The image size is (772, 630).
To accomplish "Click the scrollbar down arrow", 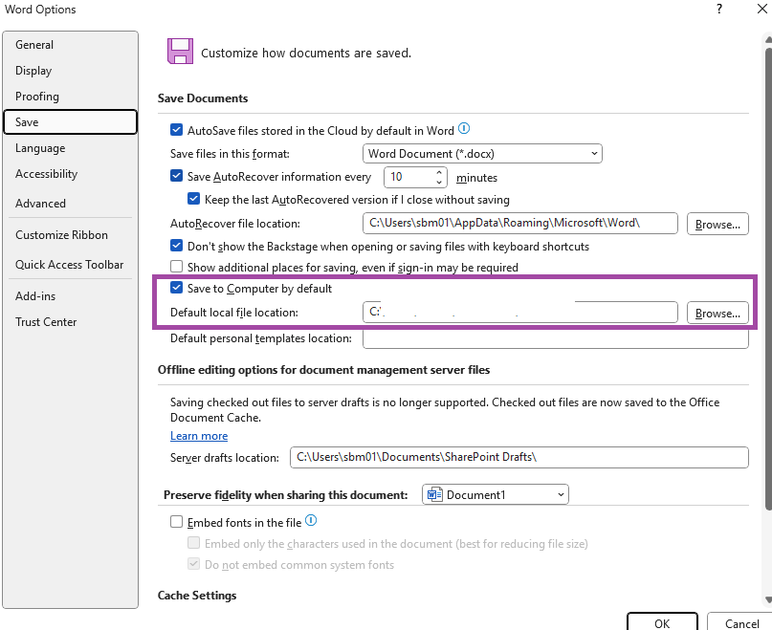I will pyautogui.click(x=768, y=599).
